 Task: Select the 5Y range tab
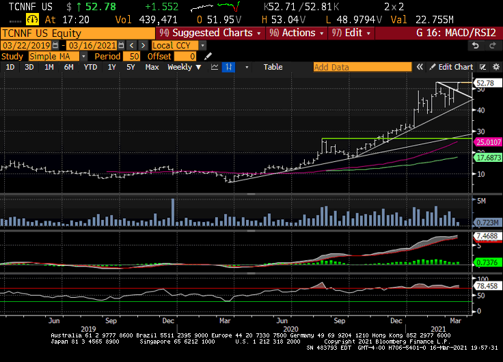[131, 67]
